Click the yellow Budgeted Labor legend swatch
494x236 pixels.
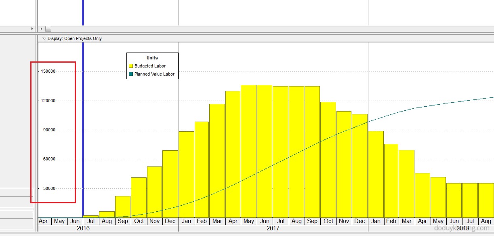pos(131,66)
